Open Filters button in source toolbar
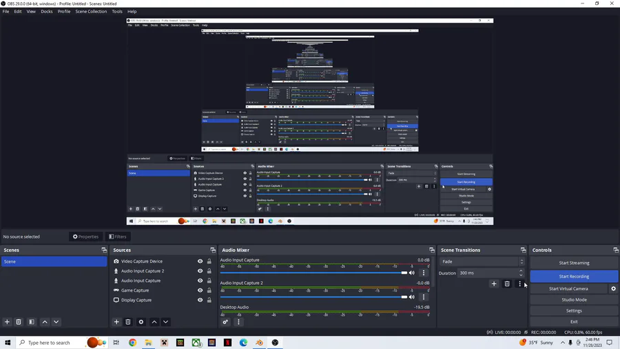This screenshot has width=620, height=349. pos(117,237)
